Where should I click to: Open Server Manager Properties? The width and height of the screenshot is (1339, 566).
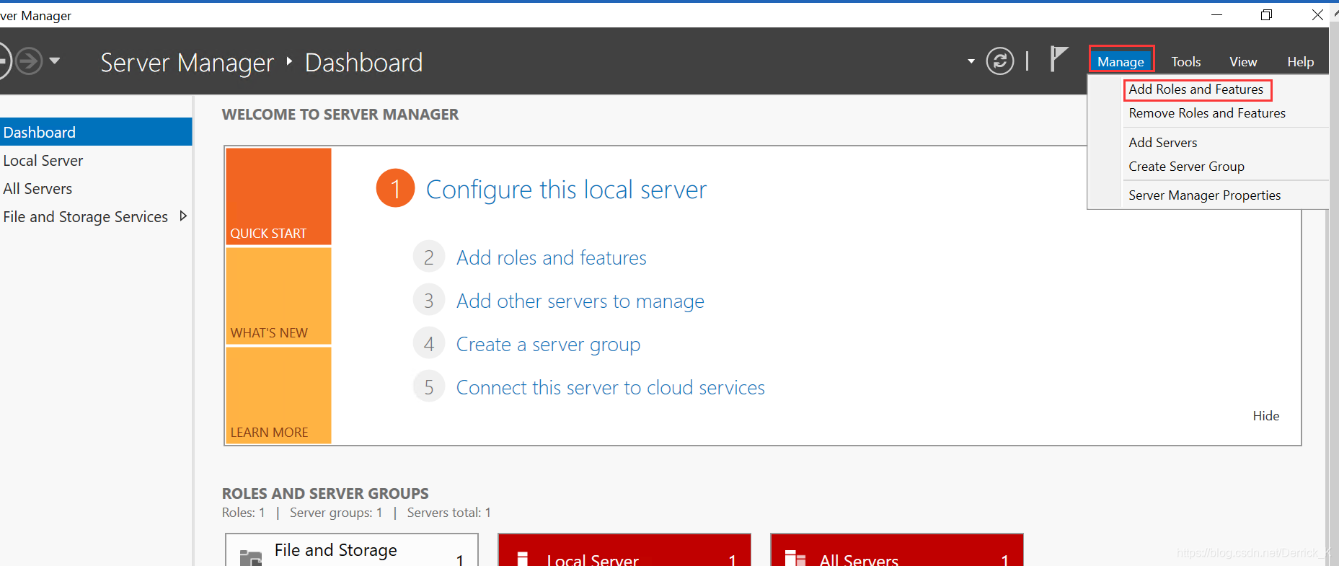pyautogui.click(x=1205, y=195)
